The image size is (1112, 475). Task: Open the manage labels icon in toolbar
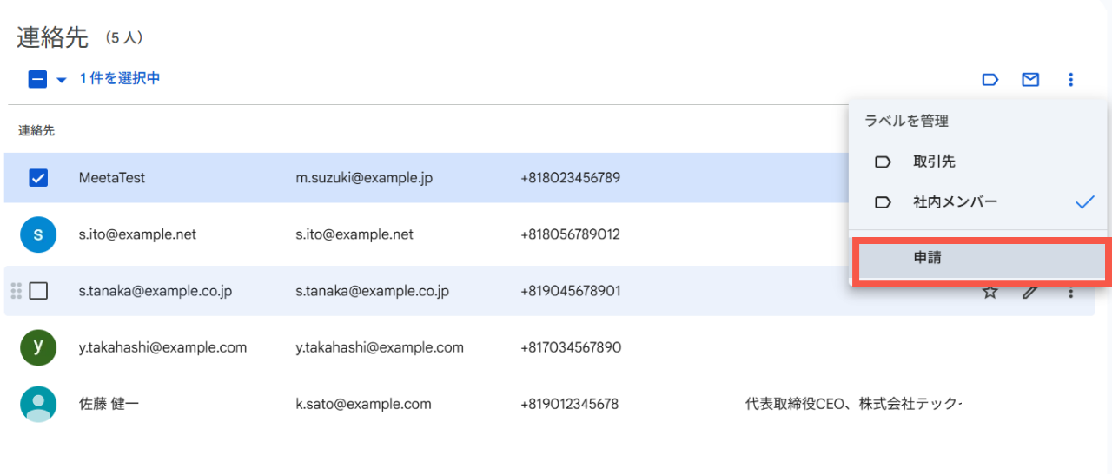pyautogui.click(x=990, y=80)
